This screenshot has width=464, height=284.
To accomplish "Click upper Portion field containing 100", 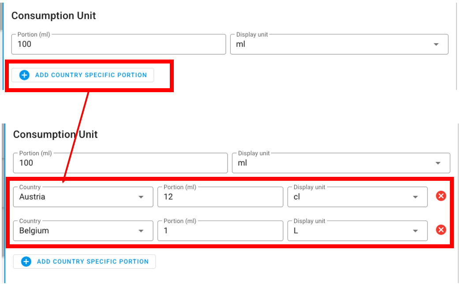I will (x=119, y=44).
